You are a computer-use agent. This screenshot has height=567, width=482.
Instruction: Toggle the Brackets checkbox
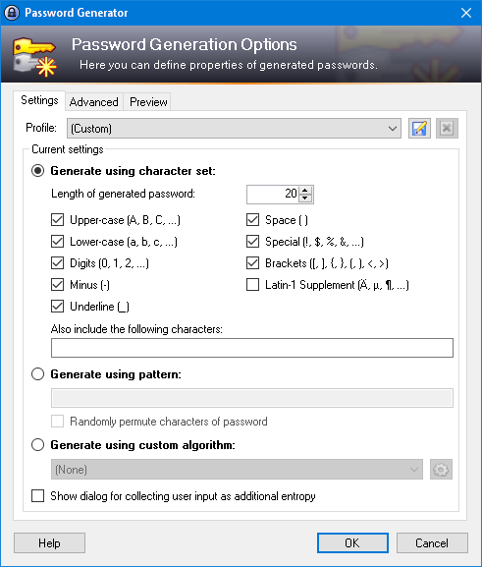(x=252, y=263)
